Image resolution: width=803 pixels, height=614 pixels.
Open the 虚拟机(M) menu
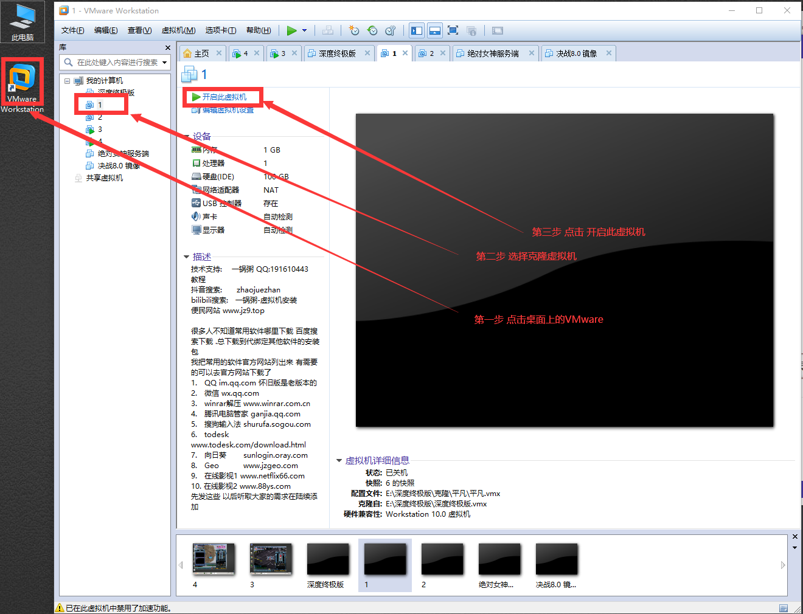pyautogui.click(x=178, y=30)
